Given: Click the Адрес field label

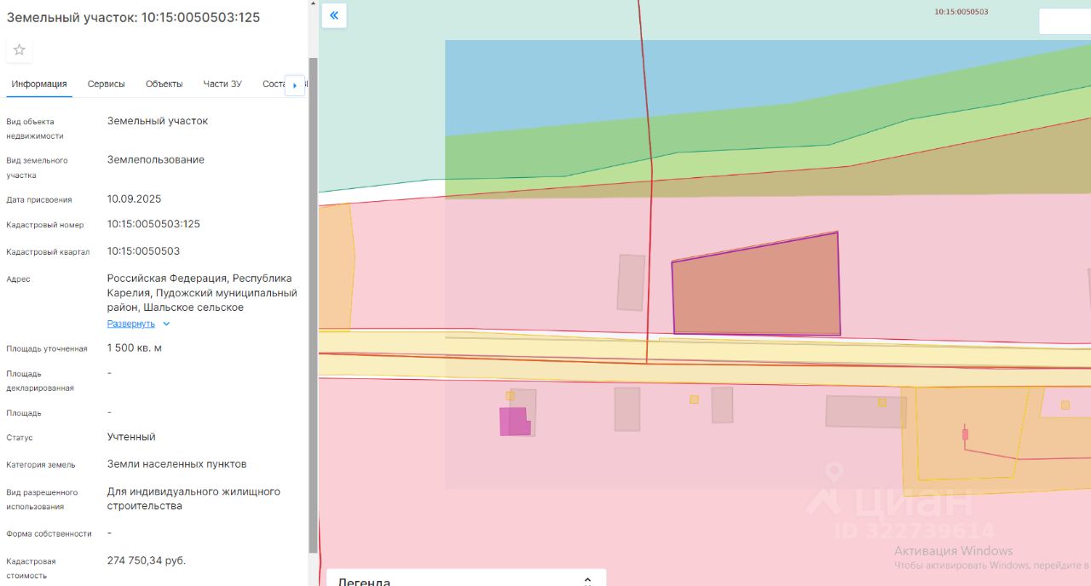Looking at the screenshot, I should pos(18,279).
